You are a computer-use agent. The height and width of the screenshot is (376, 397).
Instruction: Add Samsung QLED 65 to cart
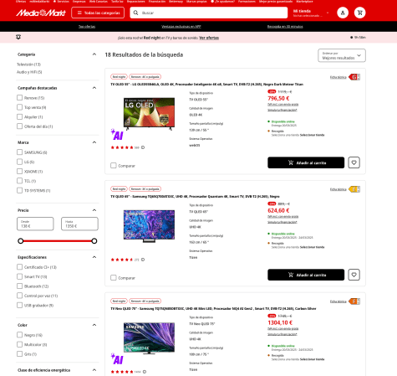(306, 275)
